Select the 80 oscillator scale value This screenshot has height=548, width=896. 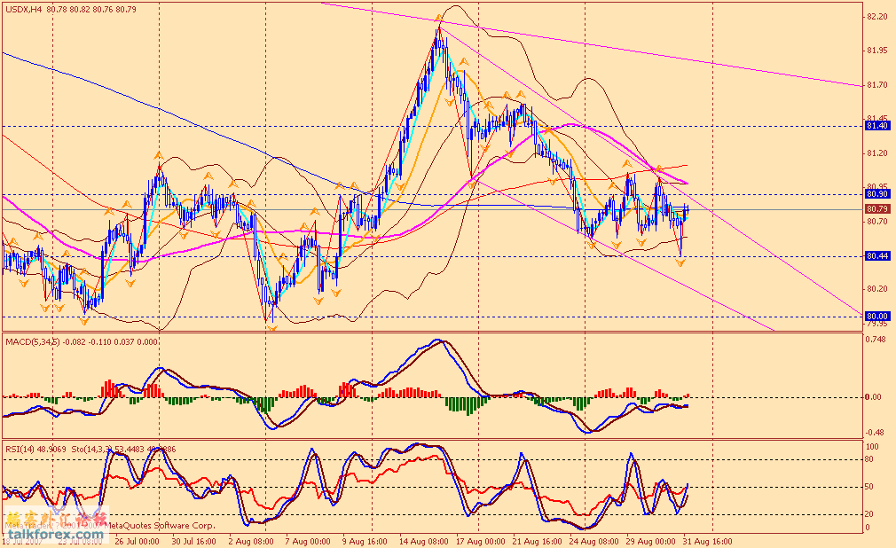[870, 459]
